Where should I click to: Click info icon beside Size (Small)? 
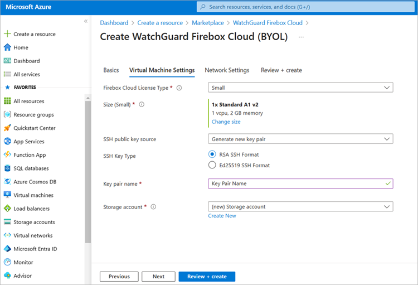pos(142,104)
